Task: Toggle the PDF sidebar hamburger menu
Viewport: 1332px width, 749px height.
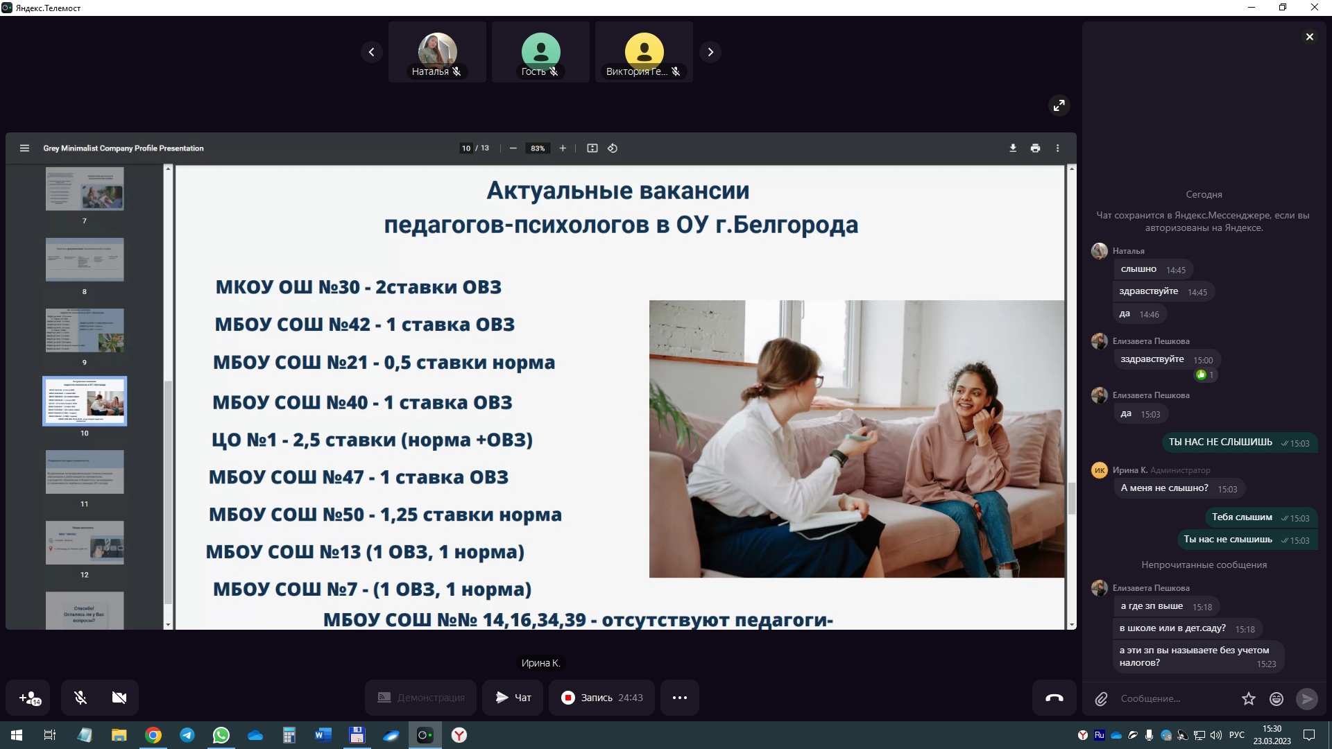Action: [x=24, y=148]
